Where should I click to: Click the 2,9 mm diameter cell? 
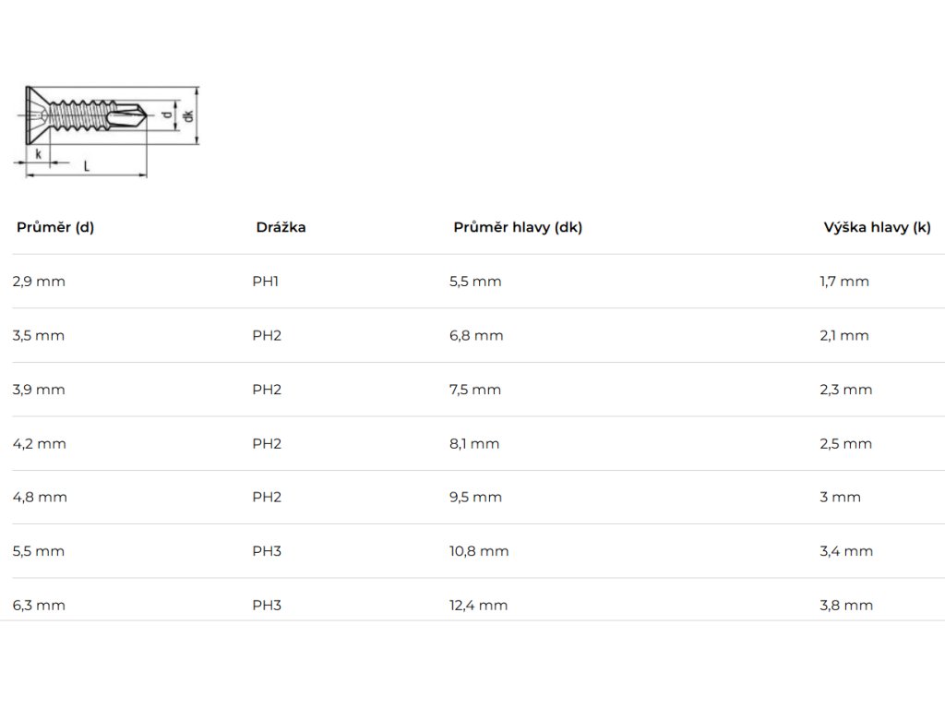(x=39, y=282)
